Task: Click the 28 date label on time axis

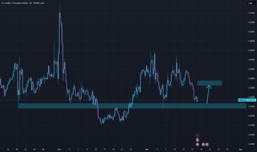Action: 43,149
